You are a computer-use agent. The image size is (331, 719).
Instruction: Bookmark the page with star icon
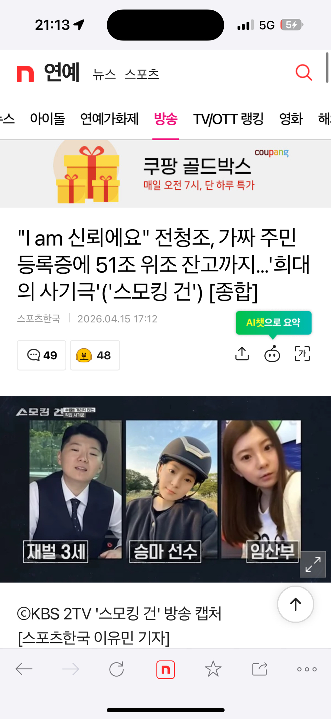(x=213, y=669)
